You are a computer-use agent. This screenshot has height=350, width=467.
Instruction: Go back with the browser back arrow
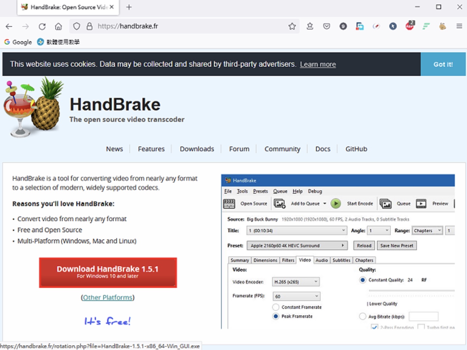click(x=9, y=26)
